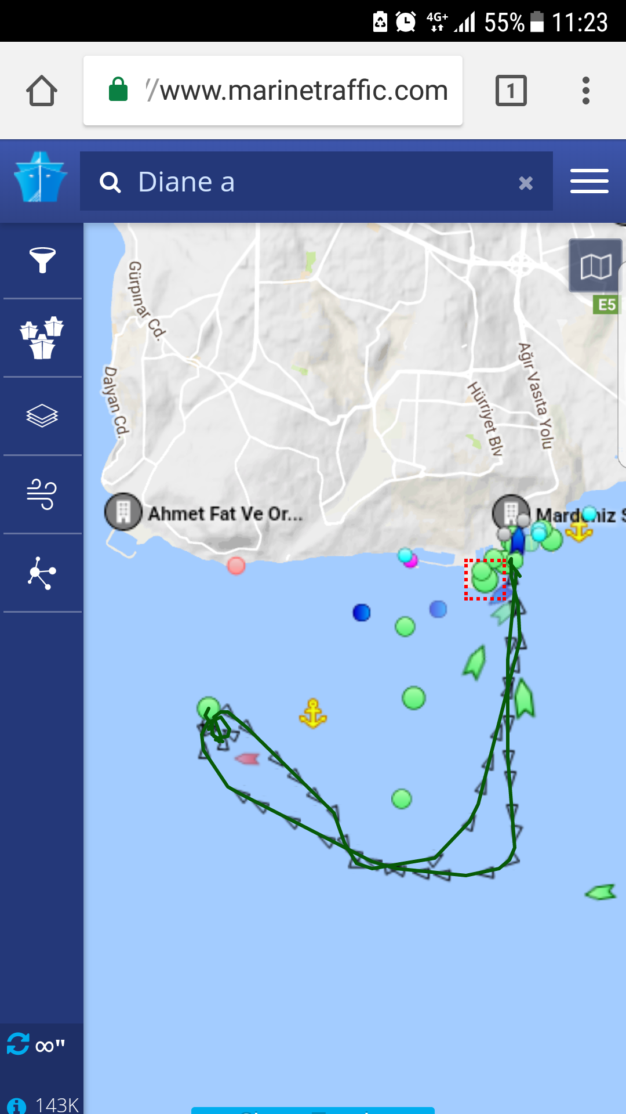Click the MarineTraffic ship logo
The width and height of the screenshot is (626, 1114).
coord(41,177)
